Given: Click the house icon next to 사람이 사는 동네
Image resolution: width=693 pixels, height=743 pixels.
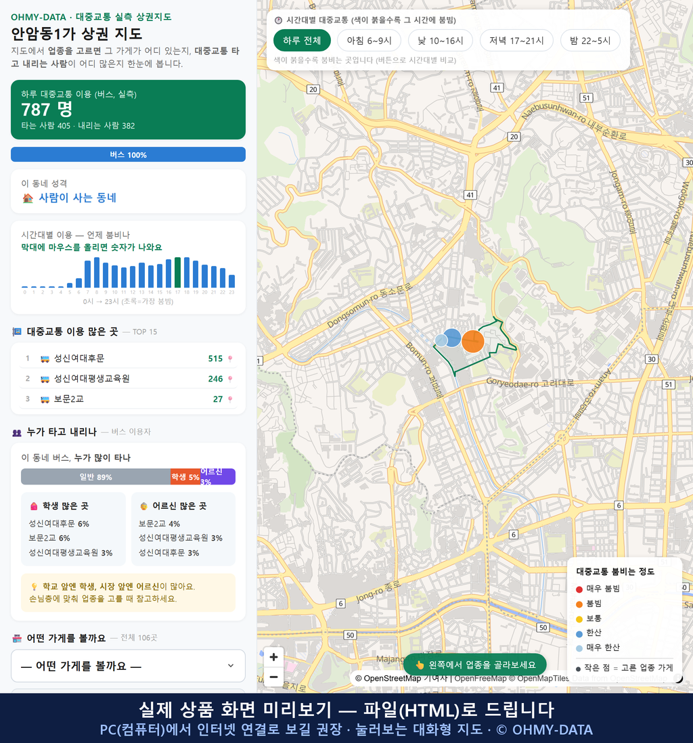Looking at the screenshot, I should pyautogui.click(x=28, y=198).
